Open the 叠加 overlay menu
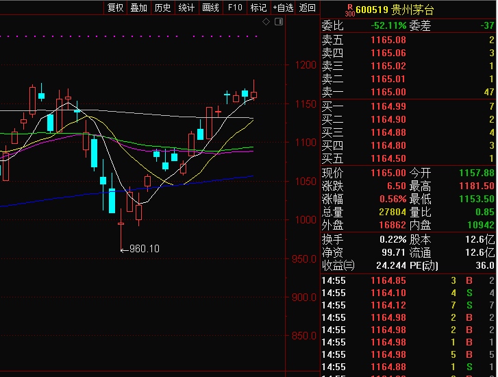Image resolution: width=498 pixels, height=377 pixels. pyautogui.click(x=138, y=8)
